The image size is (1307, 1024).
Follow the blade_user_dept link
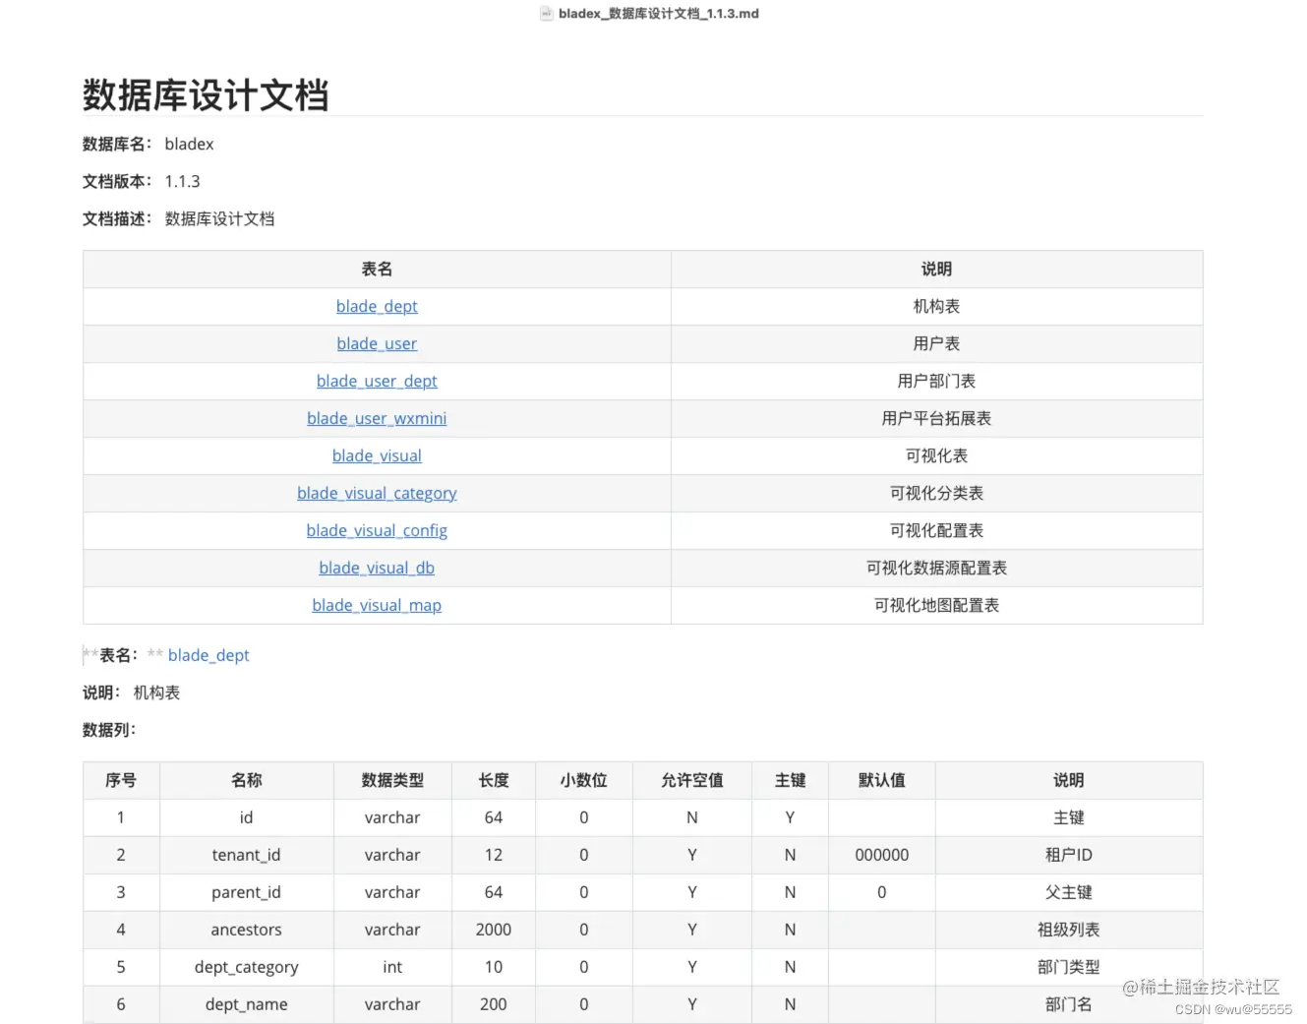[x=377, y=381]
